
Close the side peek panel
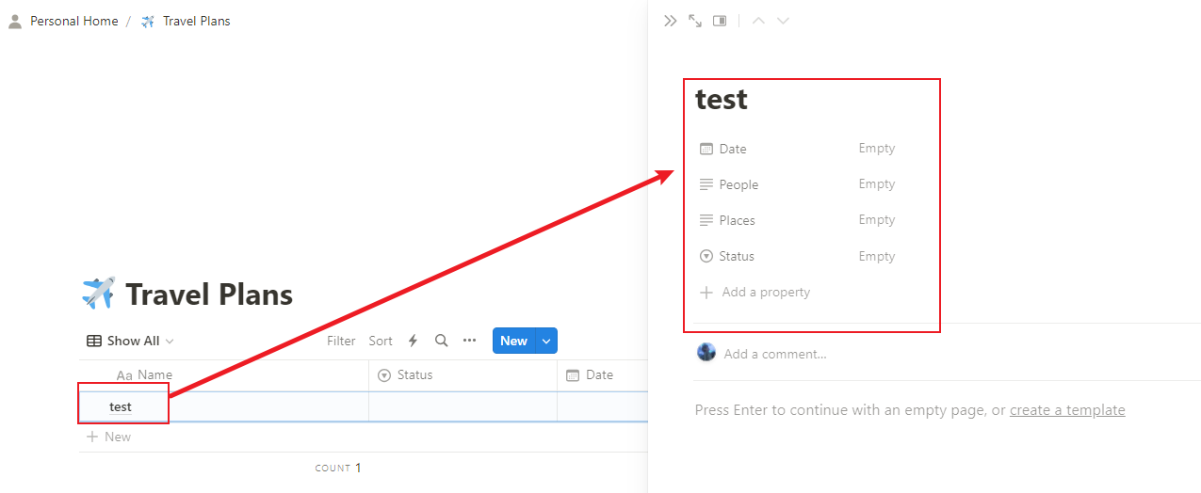(670, 21)
